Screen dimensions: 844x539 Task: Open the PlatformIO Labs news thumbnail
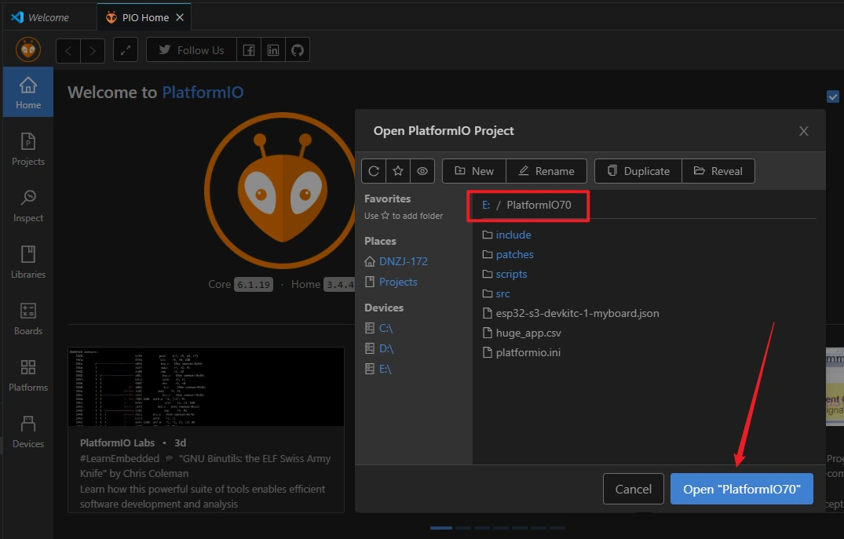(206, 387)
